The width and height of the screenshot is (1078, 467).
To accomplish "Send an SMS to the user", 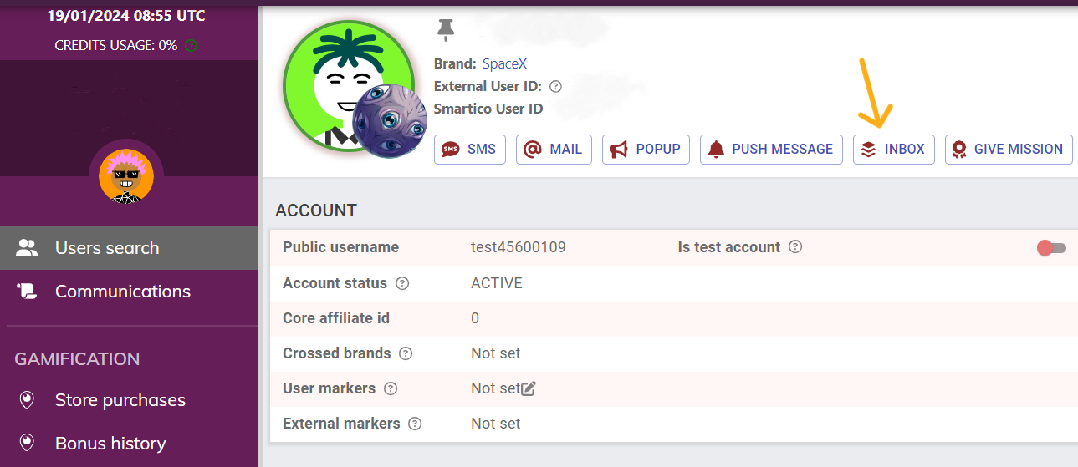I will (x=469, y=150).
